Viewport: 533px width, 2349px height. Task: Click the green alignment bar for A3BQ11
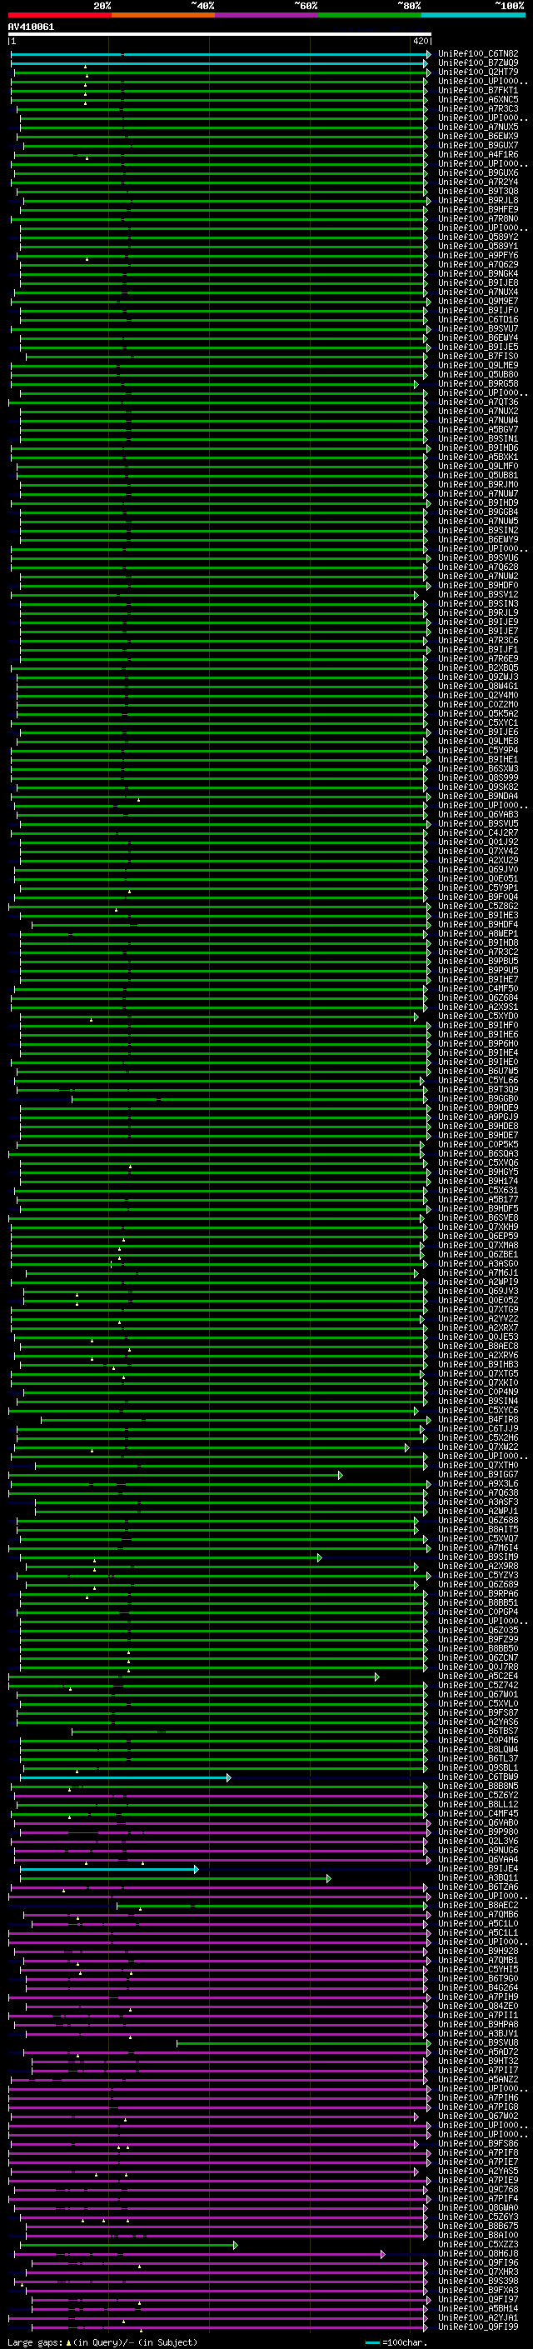pos(175,1877)
